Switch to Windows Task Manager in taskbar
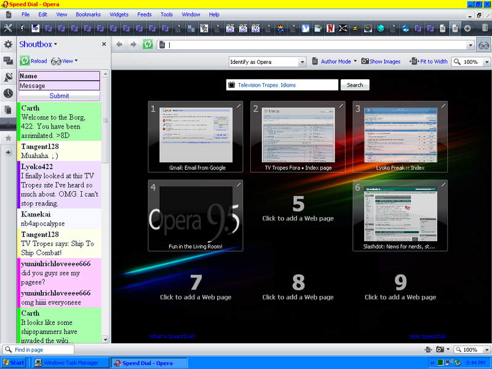This screenshot has width=492, height=369. tap(69, 363)
